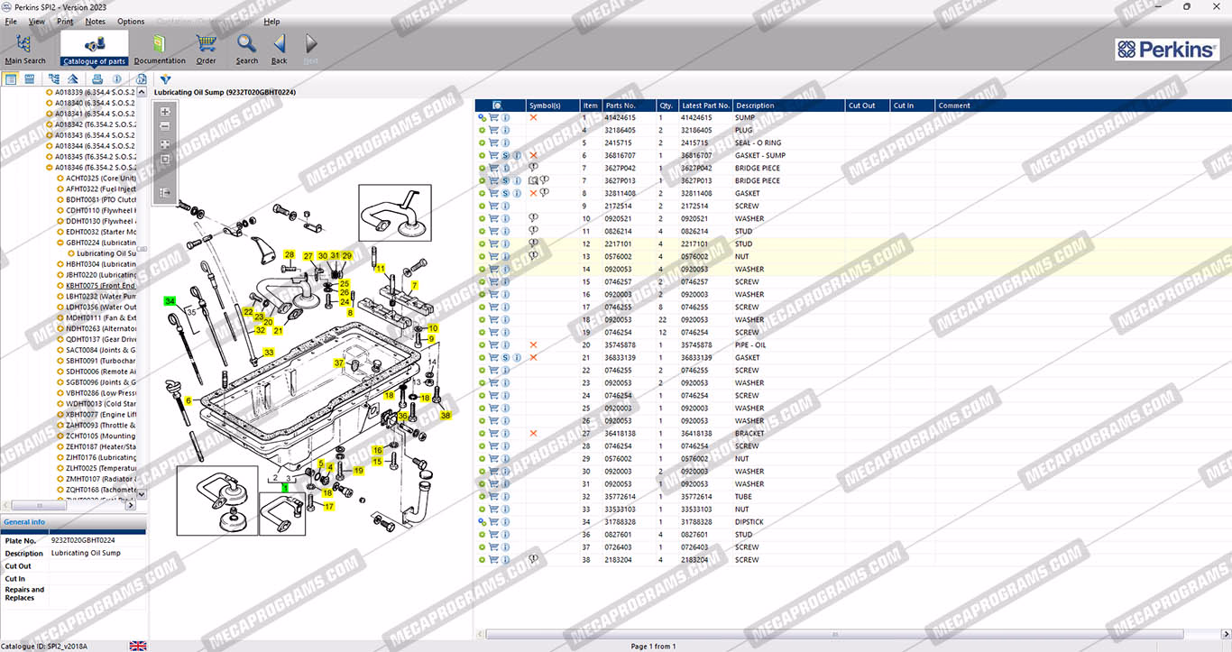Click the print icon in secondary toolbar
1232x652 pixels.
tap(97, 79)
